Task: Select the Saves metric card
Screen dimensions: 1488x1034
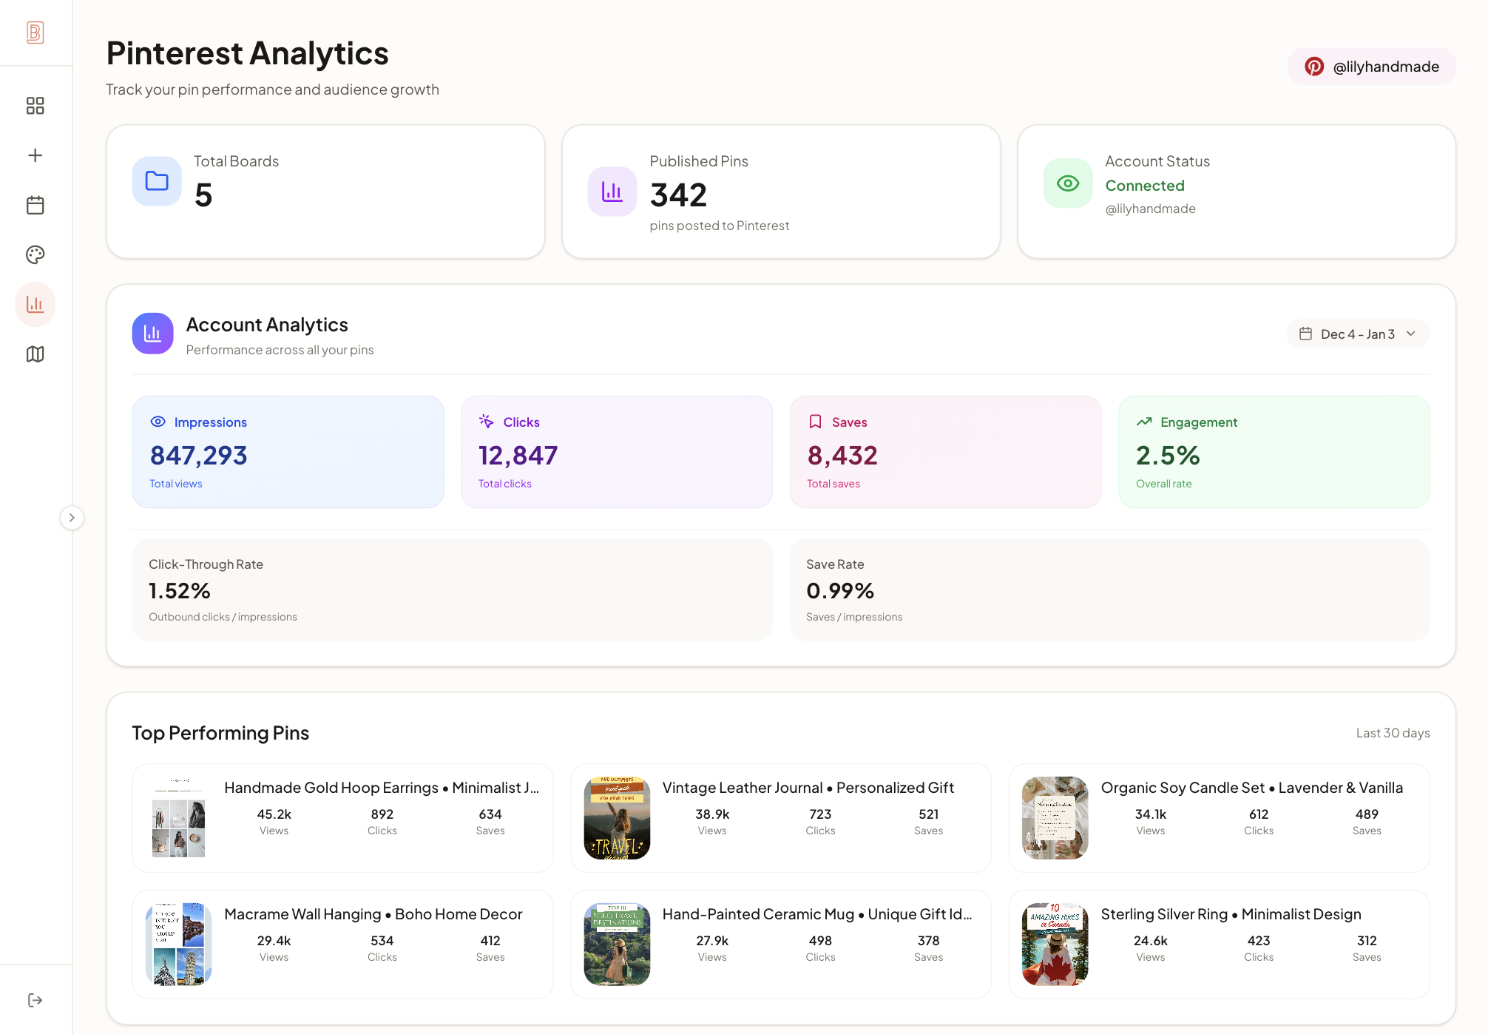Action: 945,452
